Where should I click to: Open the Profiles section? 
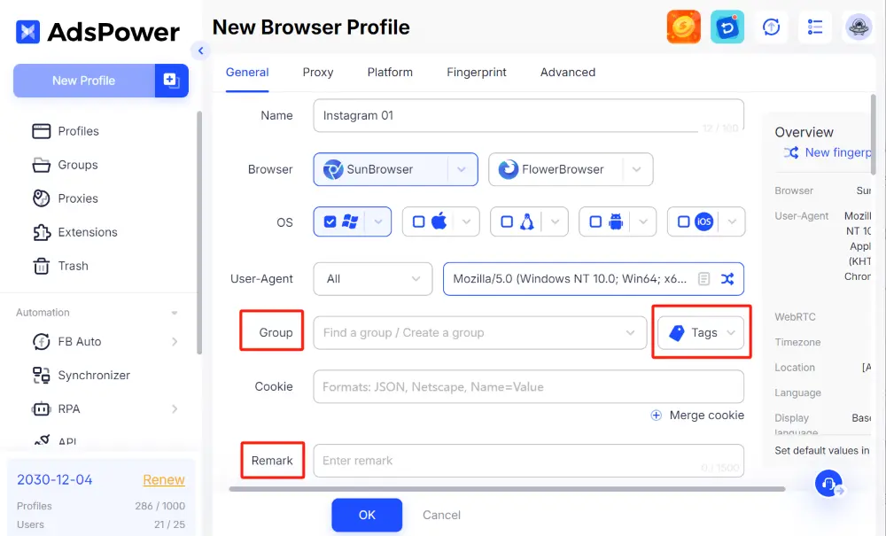[x=66, y=131]
